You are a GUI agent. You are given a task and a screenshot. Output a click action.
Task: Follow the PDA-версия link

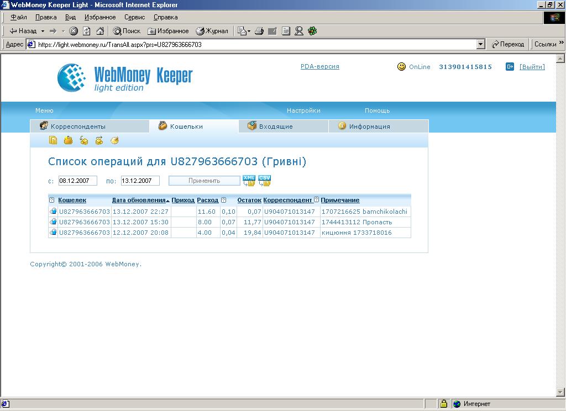(x=319, y=66)
